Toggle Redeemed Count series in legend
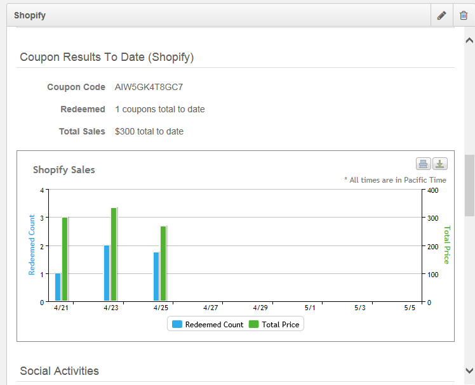The width and height of the screenshot is (475, 385). pos(208,325)
